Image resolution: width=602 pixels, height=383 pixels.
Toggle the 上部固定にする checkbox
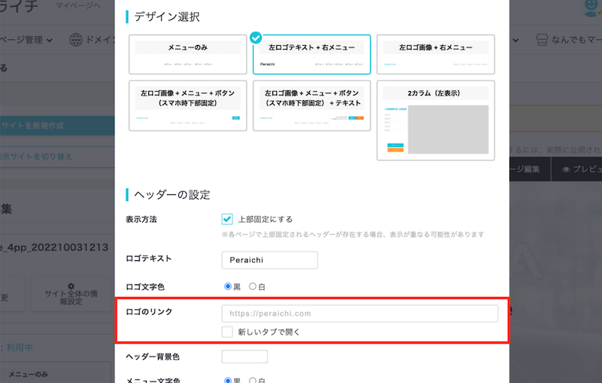[x=227, y=219]
